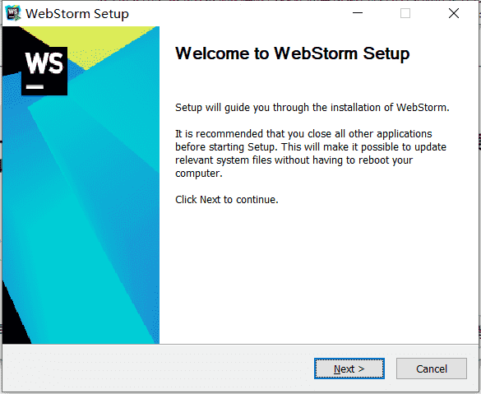
Task: Click the 'Click Next to continue.' text
Action: (x=227, y=200)
